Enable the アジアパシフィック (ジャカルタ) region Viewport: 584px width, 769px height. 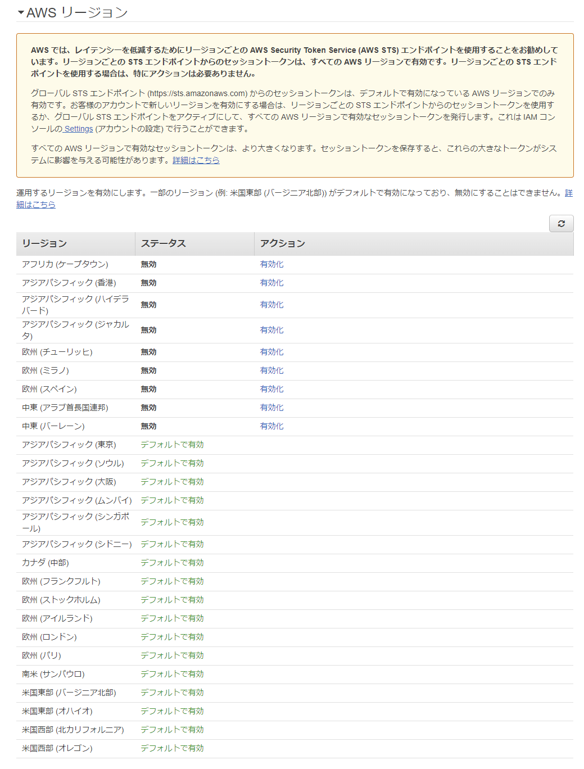pos(271,330)
